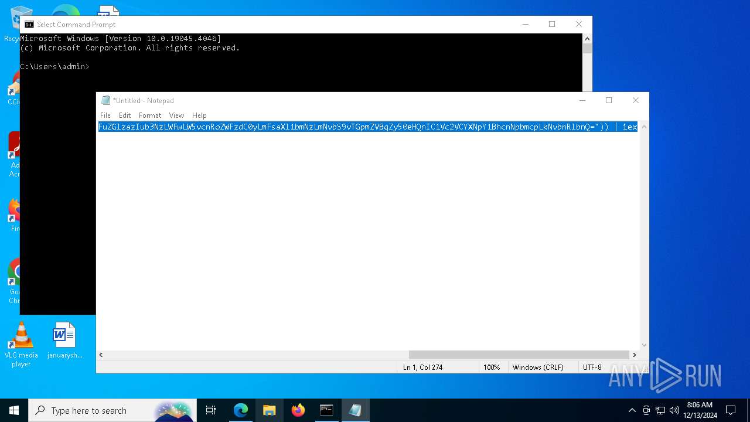Click Notepad horizontal scrollbar thumb
750x422 pixels.
[x=519, y=355]
